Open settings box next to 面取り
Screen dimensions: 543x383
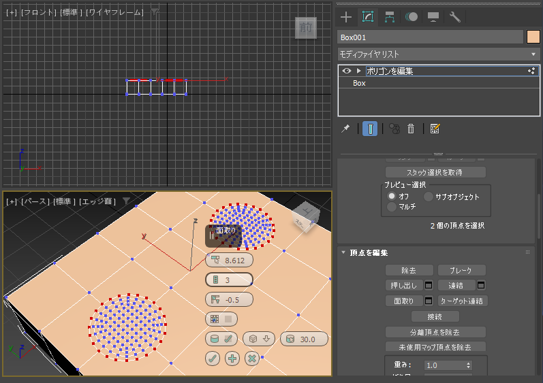pyautogui.click(x=429, y=301)
